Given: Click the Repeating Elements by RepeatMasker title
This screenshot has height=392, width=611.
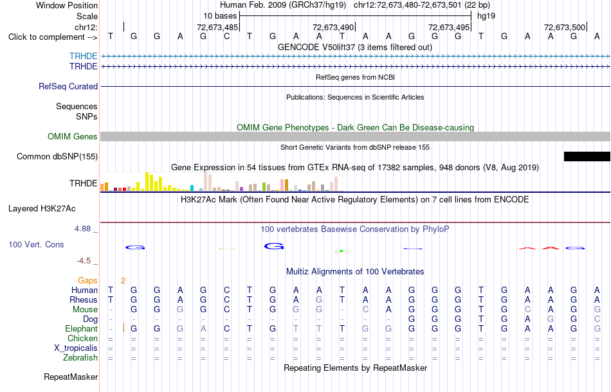Looking at the screenshot, I should (x=355, y=368).
